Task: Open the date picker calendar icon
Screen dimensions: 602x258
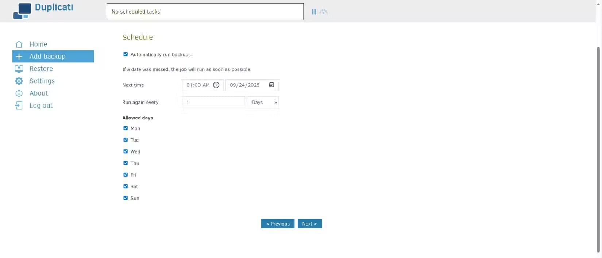Action: pos(271,85)
